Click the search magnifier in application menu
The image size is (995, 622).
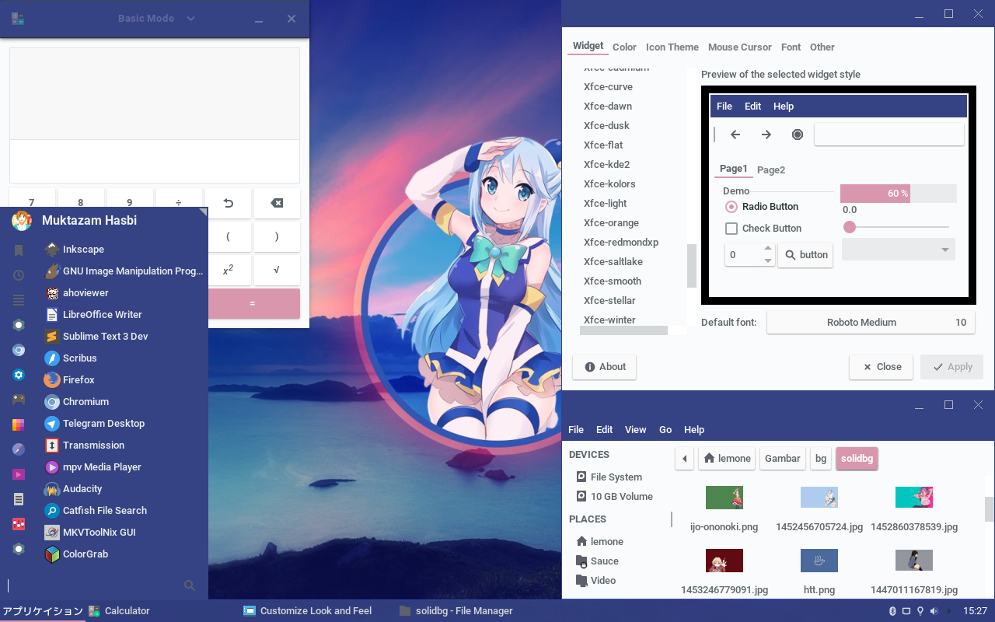(190, 585)
